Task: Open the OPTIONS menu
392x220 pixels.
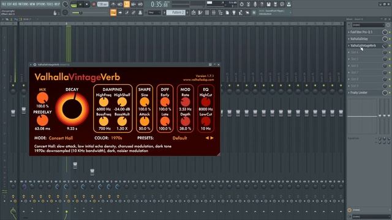Action: pyautogui.click(x=41, y=4)
